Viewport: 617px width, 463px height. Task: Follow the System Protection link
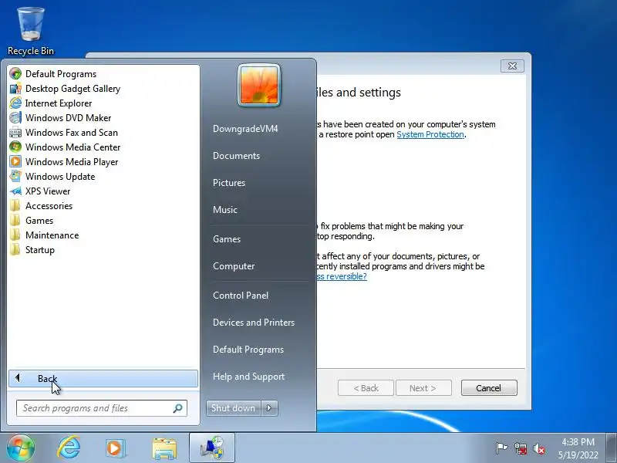pos(430,134)
